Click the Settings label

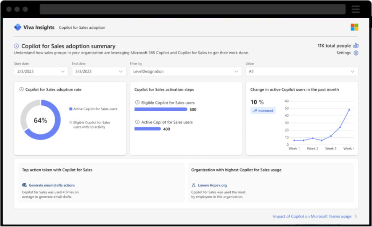343,53
